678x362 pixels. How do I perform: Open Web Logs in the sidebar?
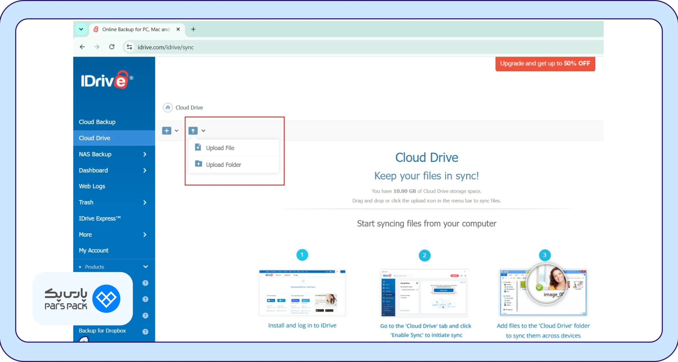(x=114, y=186)
